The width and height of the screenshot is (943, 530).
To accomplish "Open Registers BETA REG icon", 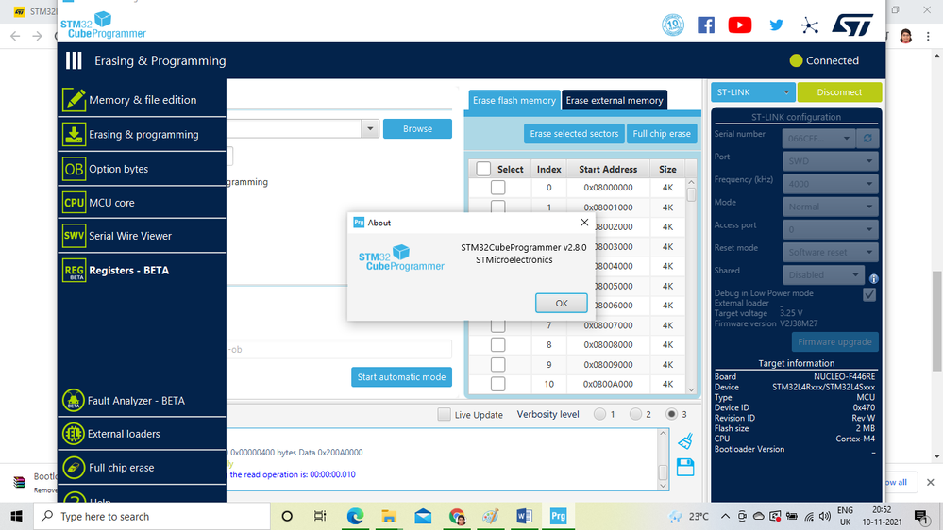I will (x=74, y=271).
